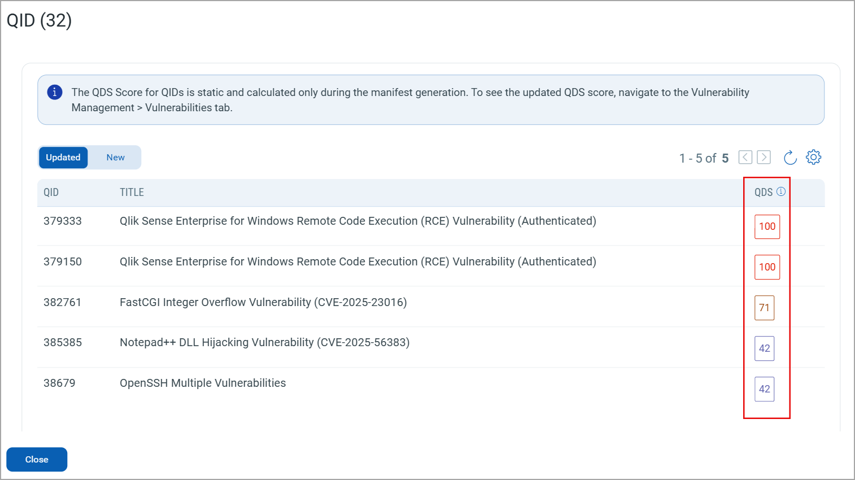Select the QDS score 100 badge for QID 379333

[767, 226]
